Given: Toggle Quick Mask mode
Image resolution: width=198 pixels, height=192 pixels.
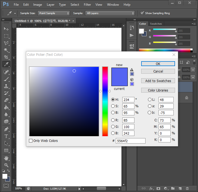Looking at the screenshot, I should tap(6, 186).
